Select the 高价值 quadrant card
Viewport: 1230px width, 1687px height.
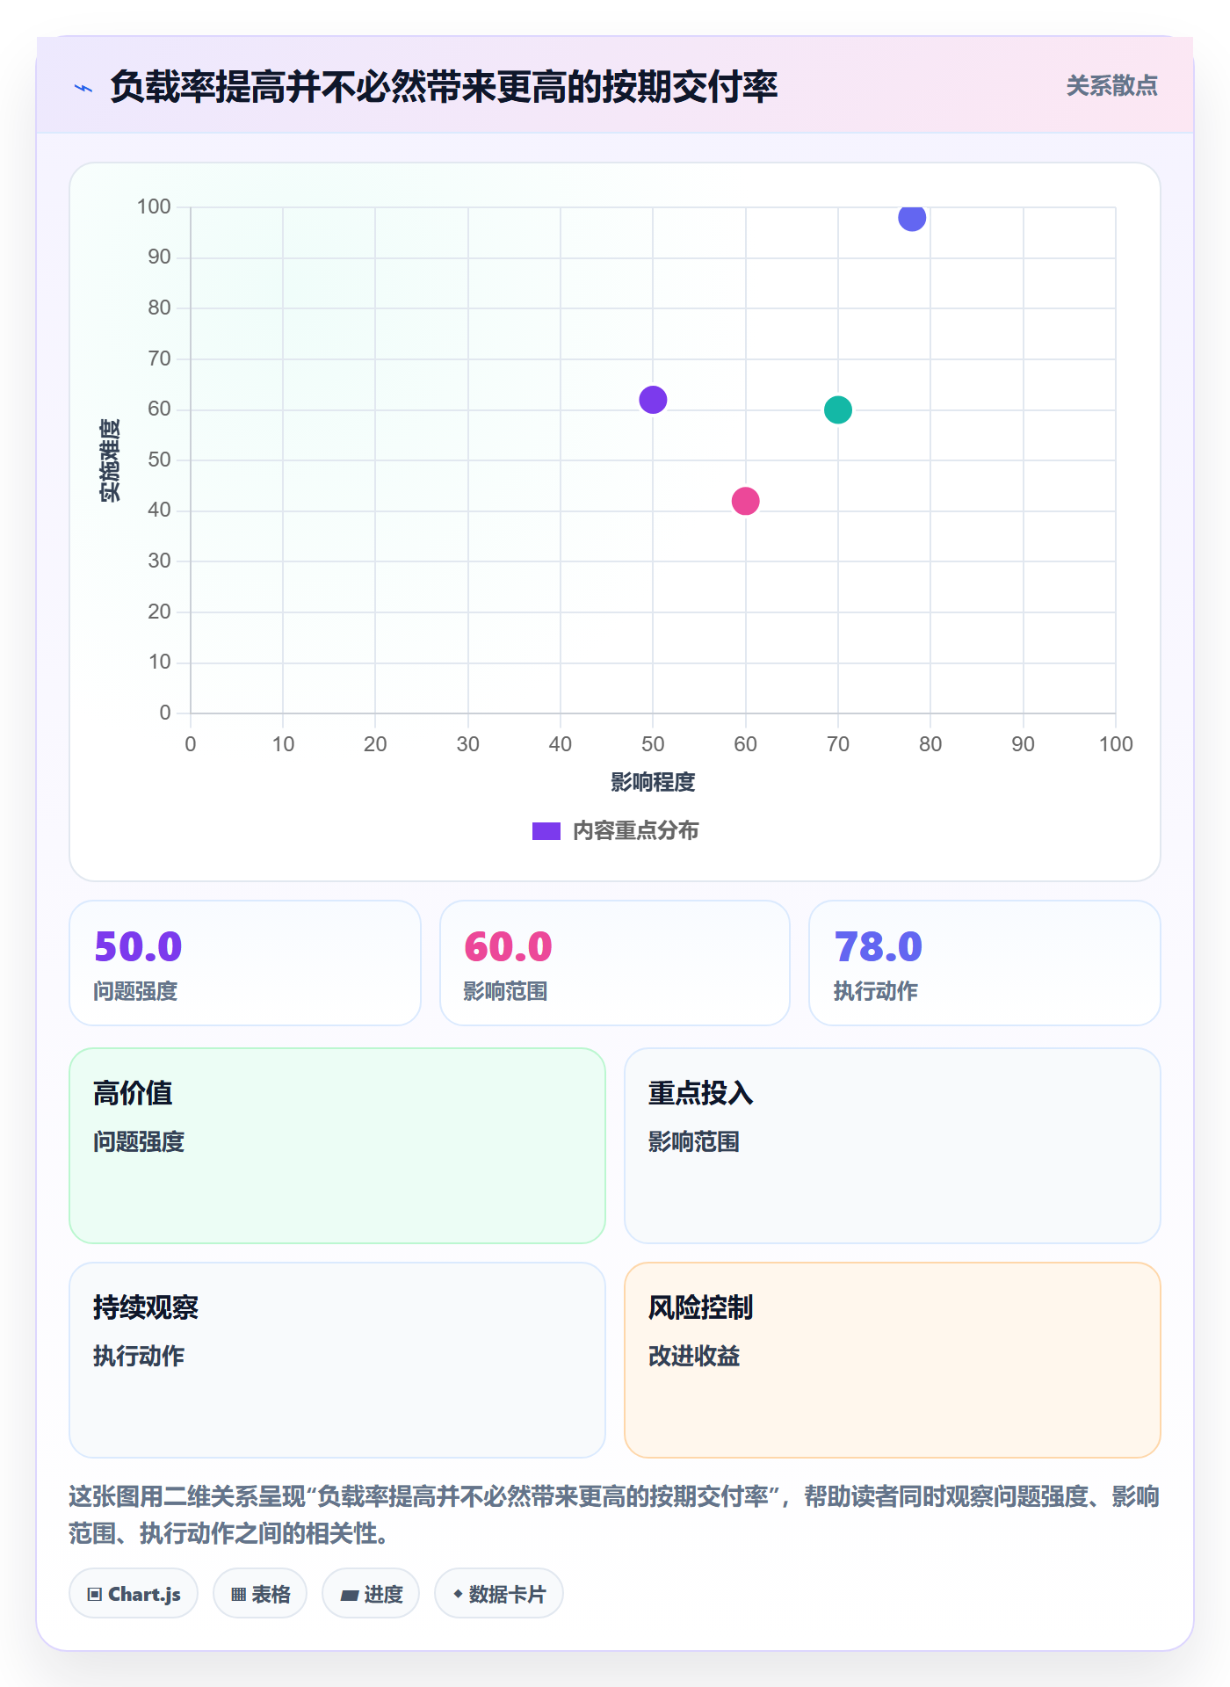coord(337,1146)
